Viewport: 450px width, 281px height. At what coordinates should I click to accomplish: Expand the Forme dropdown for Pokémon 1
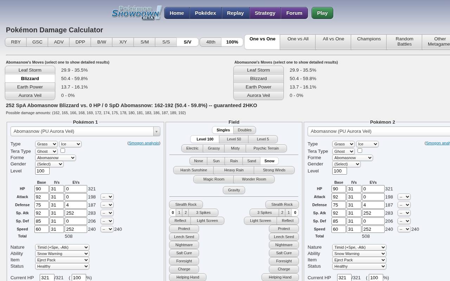click(56, 158)
